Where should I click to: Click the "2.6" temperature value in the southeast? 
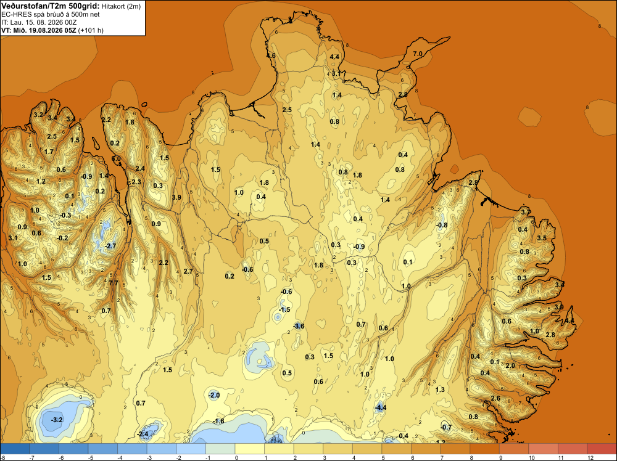tap(495, 398)
